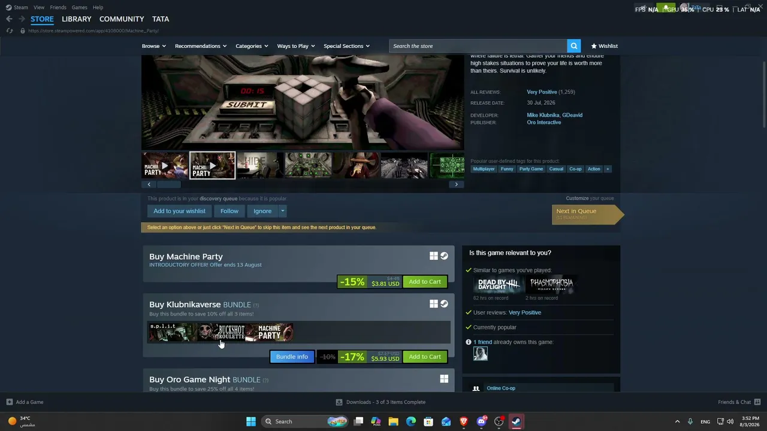Focus the Search the store field
This screenshot has width=767, height=431.
478,46
